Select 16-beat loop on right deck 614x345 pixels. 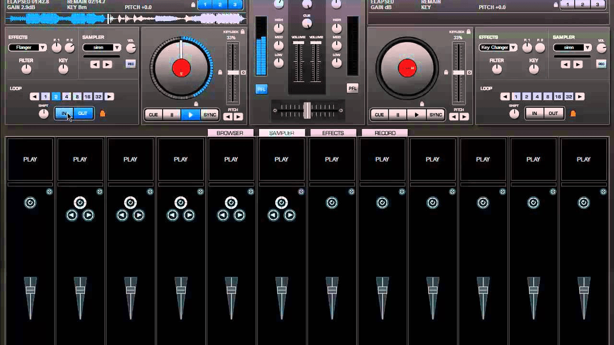[558, 97]
